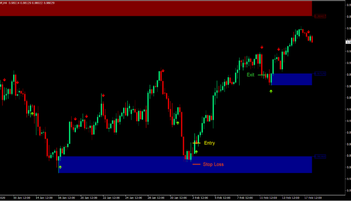Click the green buy arrow below Exit

(271, 91)
